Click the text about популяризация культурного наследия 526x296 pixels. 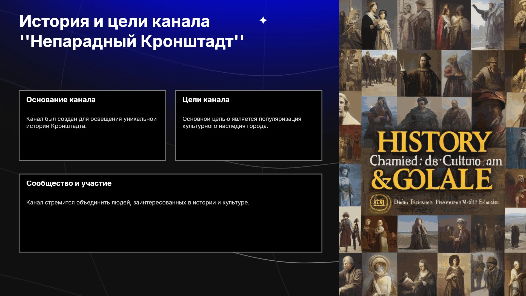242,123
